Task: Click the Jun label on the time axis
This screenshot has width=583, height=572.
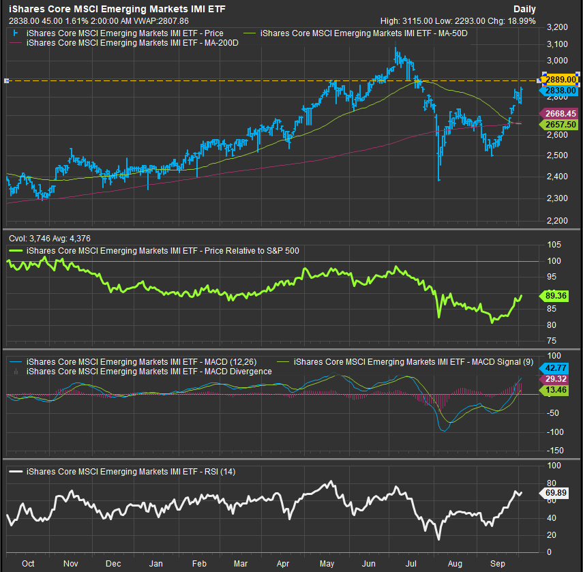Action: [x=368, y=563]
